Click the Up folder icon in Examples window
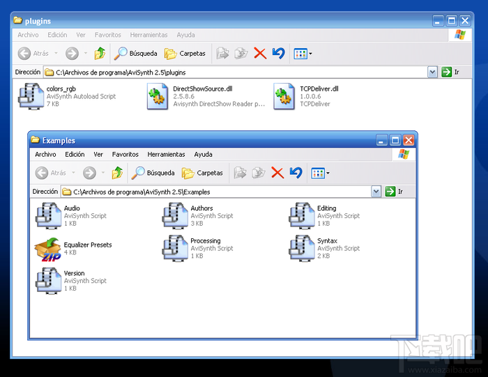 coord(117,173)
